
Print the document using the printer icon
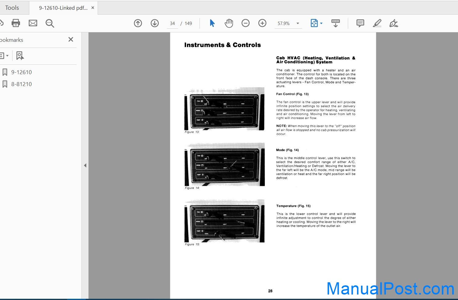click(x=16, y=23)
